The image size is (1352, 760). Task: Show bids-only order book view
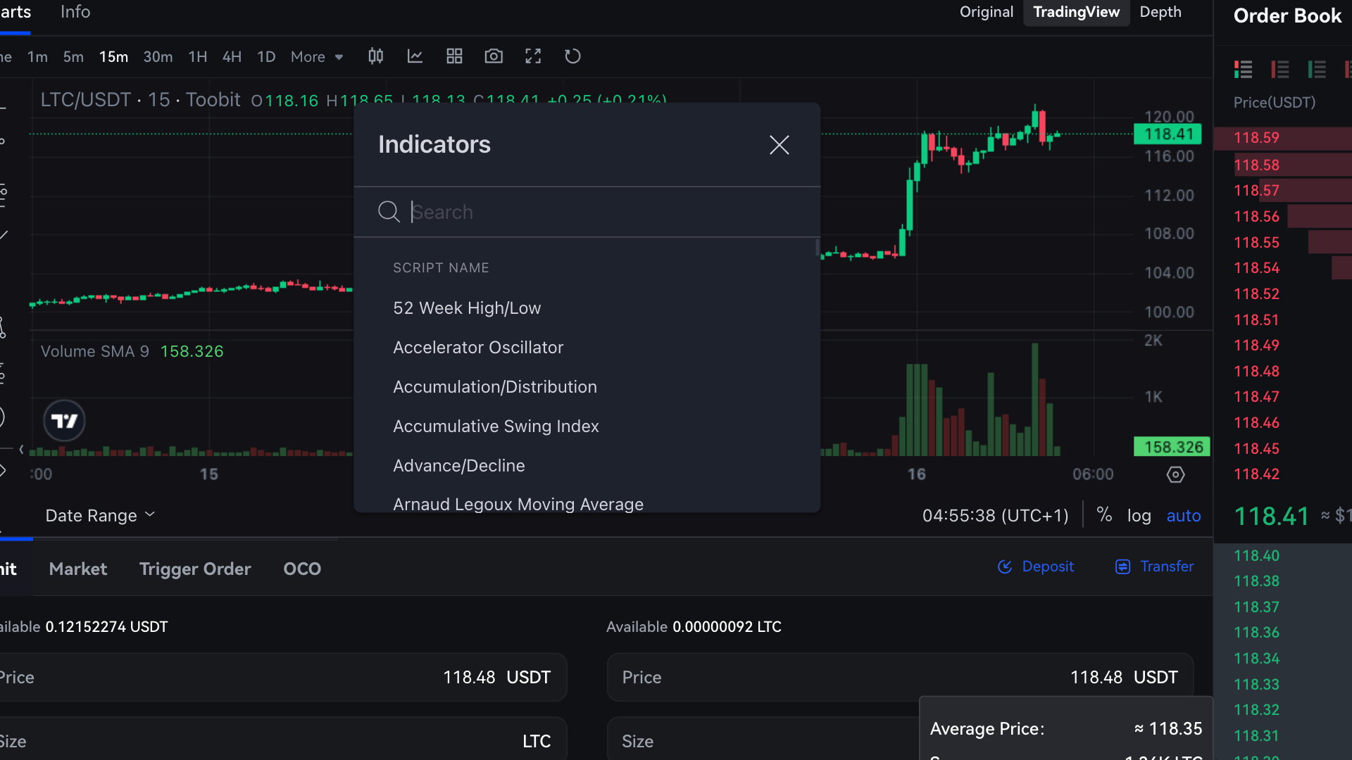point(1317,69)
